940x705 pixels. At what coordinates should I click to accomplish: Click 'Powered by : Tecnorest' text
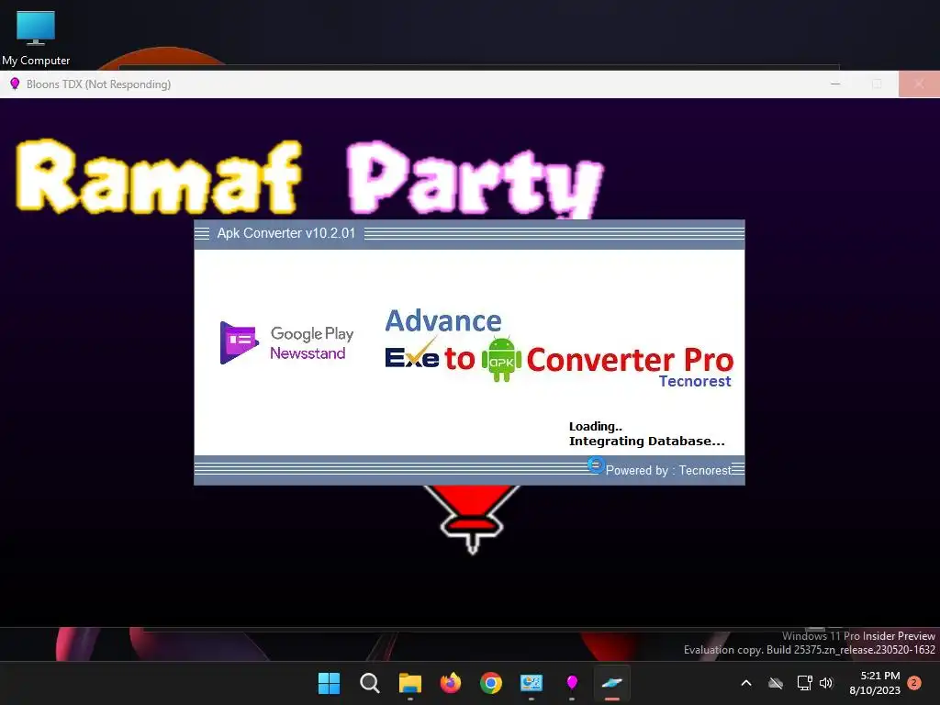(x=668, y=471)
